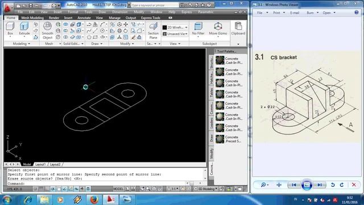This screenshot has width=364, height=205.
Task: Choose the Rotate tool in Modify panel
Action: click(126, 31)
